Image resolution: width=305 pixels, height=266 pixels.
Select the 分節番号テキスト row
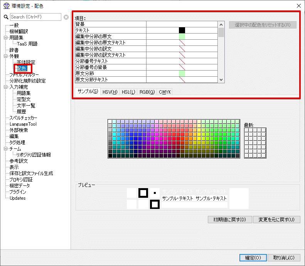146,61
